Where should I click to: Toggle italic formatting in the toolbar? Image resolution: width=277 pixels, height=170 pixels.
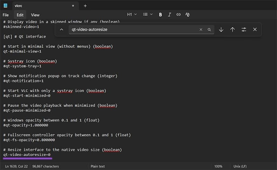click(169, 15)
